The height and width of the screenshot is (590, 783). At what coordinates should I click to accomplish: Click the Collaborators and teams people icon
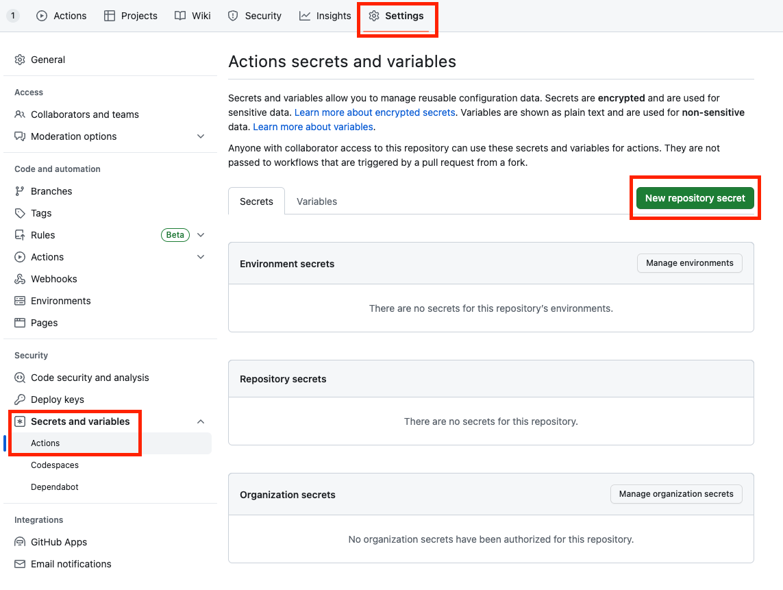[x=20, y=114]
